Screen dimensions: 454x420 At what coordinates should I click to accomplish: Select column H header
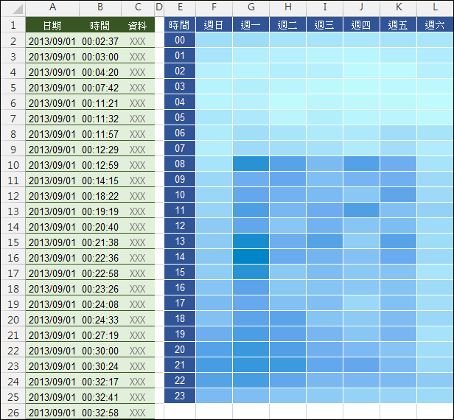(x=287, y=7)
